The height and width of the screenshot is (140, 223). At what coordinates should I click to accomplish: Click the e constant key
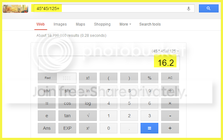47,116
